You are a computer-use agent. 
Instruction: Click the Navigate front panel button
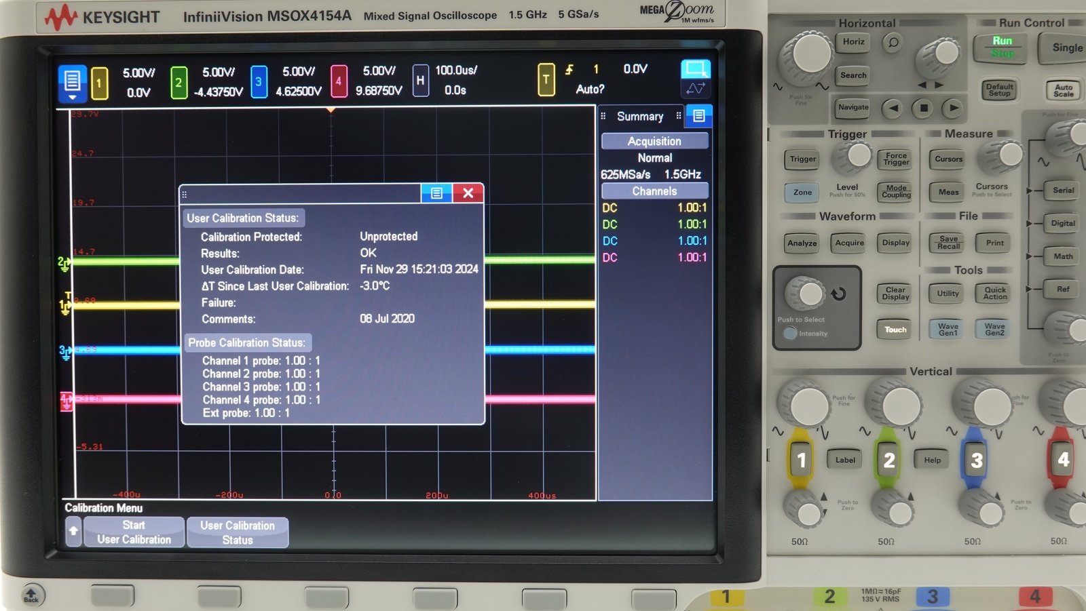click(x=853, y=107)
